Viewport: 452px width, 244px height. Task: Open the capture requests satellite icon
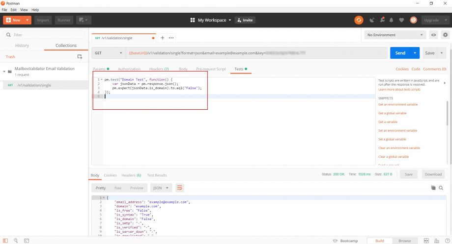372,20
